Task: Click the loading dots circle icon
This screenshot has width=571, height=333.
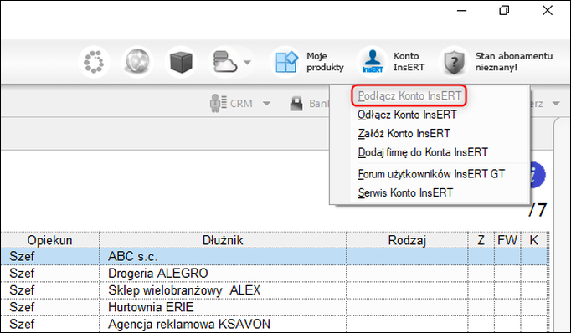Action: click(x=94, y=62)
